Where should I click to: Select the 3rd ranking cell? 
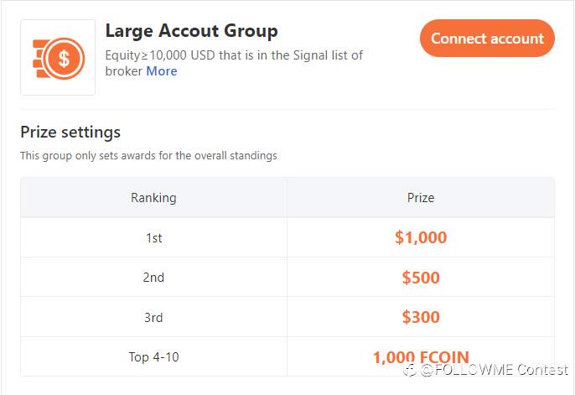pos(153,317)
